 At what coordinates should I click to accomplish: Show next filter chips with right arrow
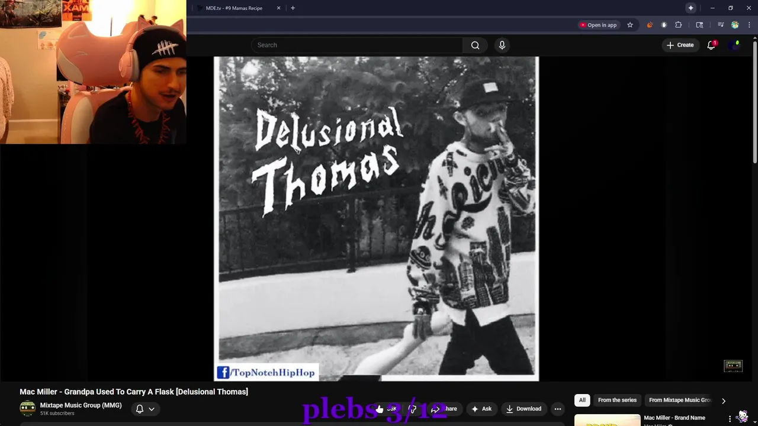[x=723, y=401]
